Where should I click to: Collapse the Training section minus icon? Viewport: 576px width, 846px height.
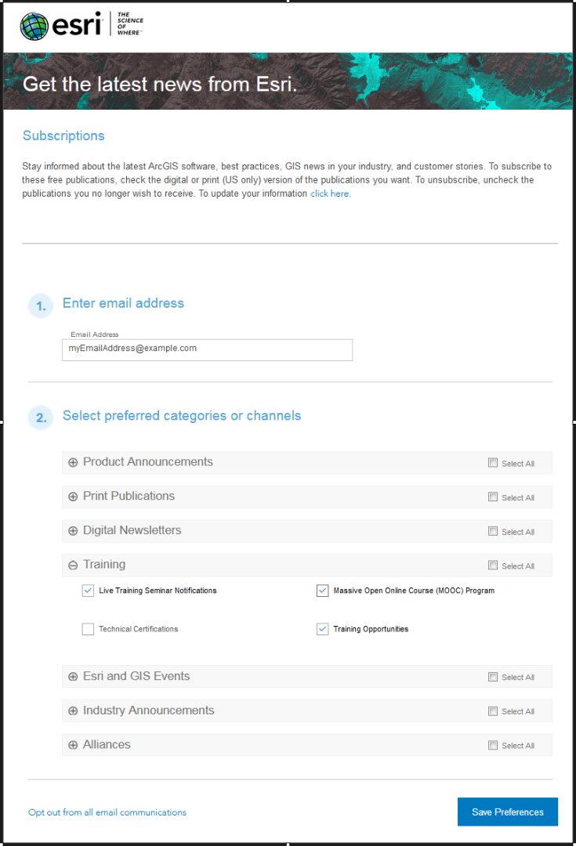click(x=73, y=566)
